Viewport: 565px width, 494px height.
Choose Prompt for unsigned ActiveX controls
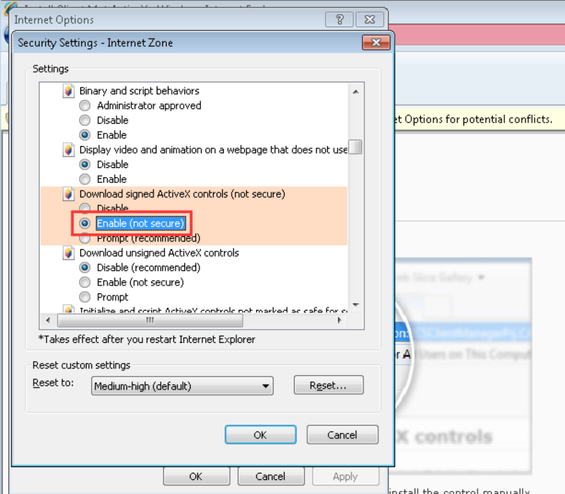click(84, 297)
